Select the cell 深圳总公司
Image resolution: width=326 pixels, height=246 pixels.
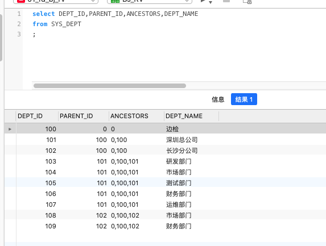point(181,140)
